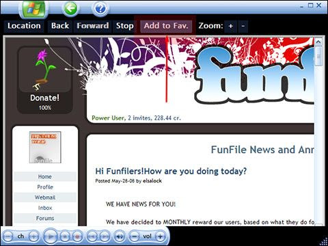Click the channel down minus button

point(8,236)
